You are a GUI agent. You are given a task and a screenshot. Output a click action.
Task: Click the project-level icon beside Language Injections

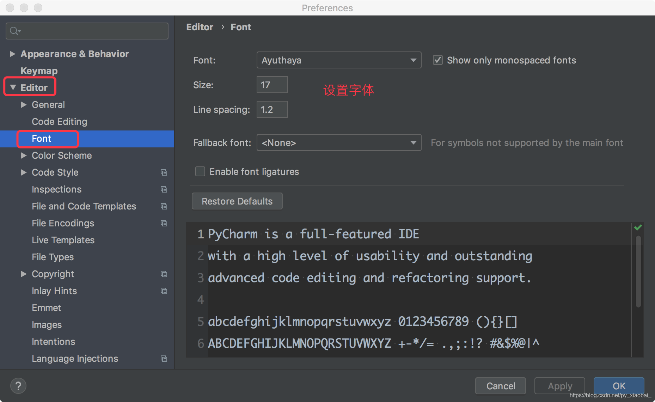164,359
